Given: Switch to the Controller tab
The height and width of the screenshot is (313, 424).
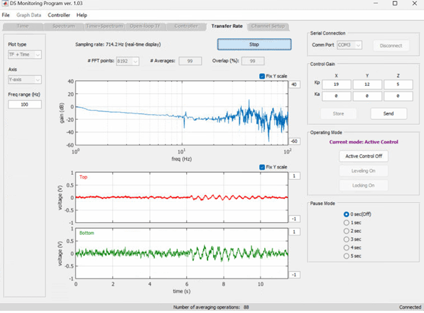Looking at the screenshot, I should point(186,26).
